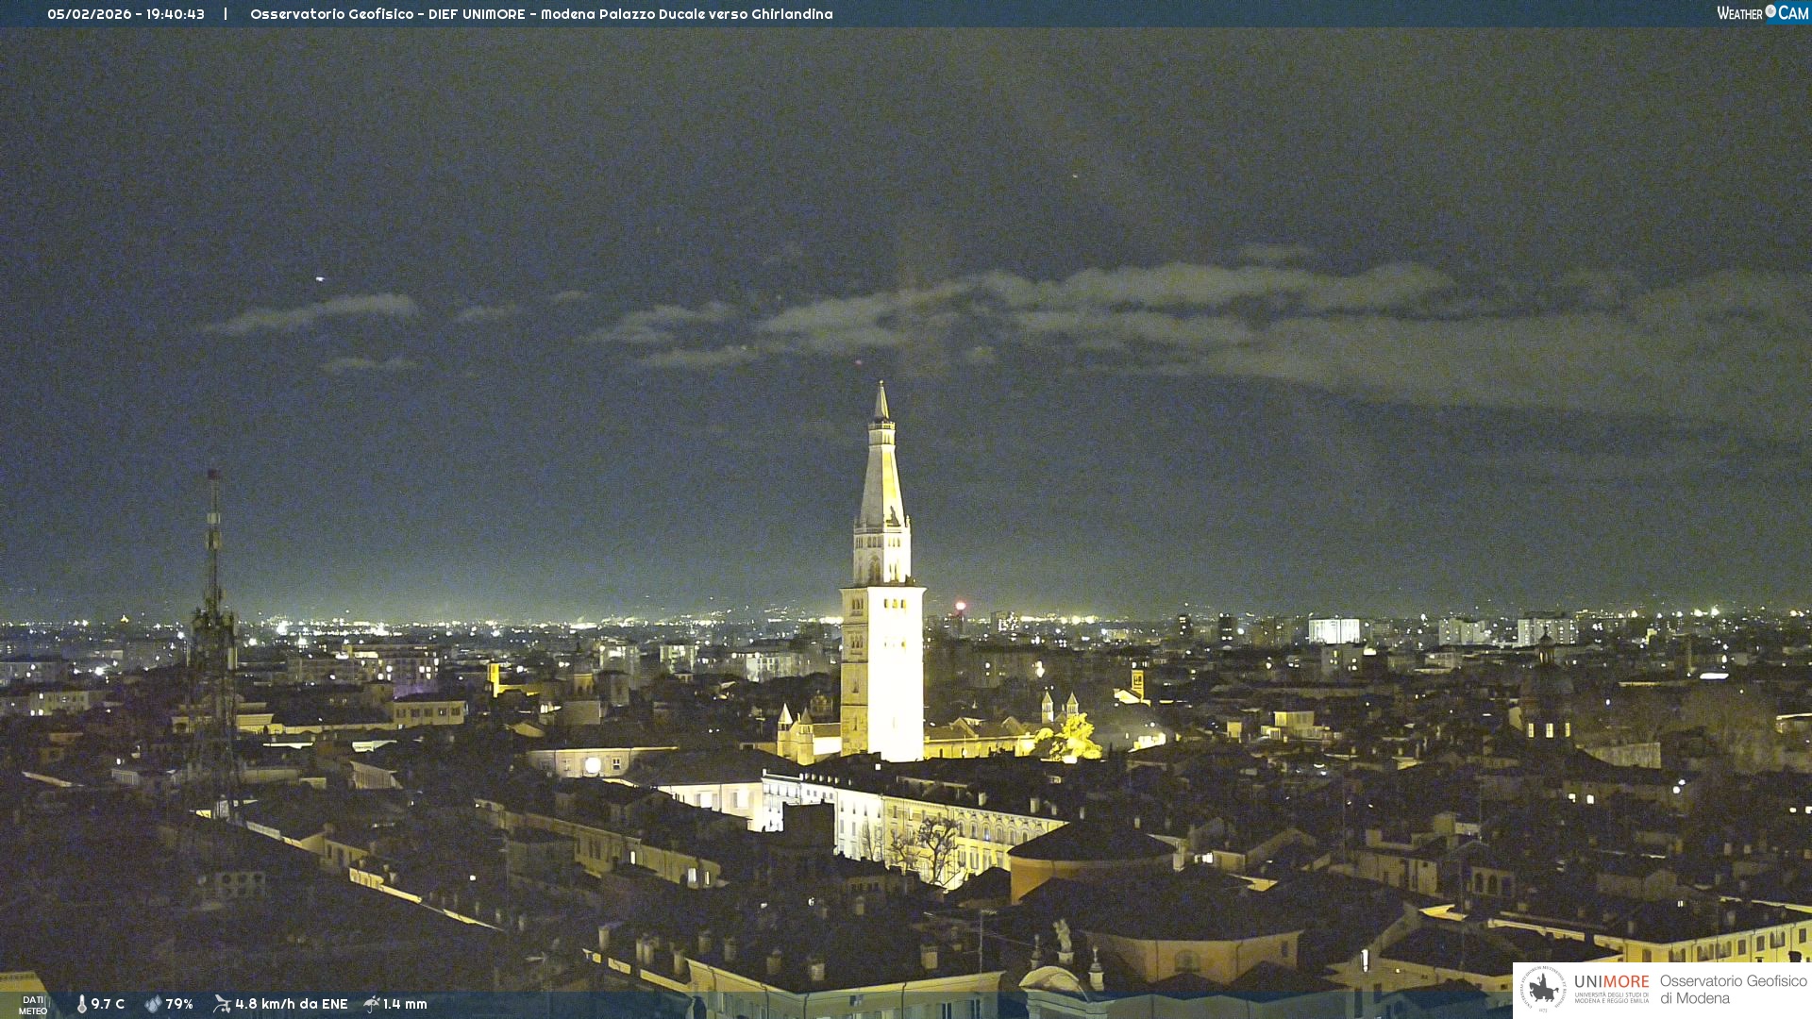The height and width of the screenshot is (1019, 1812).
Task: Click the WeatherCam camera lens logo
Action: tap(1770, 11)
